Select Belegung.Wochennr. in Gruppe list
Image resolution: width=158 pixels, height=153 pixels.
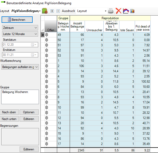15,92
